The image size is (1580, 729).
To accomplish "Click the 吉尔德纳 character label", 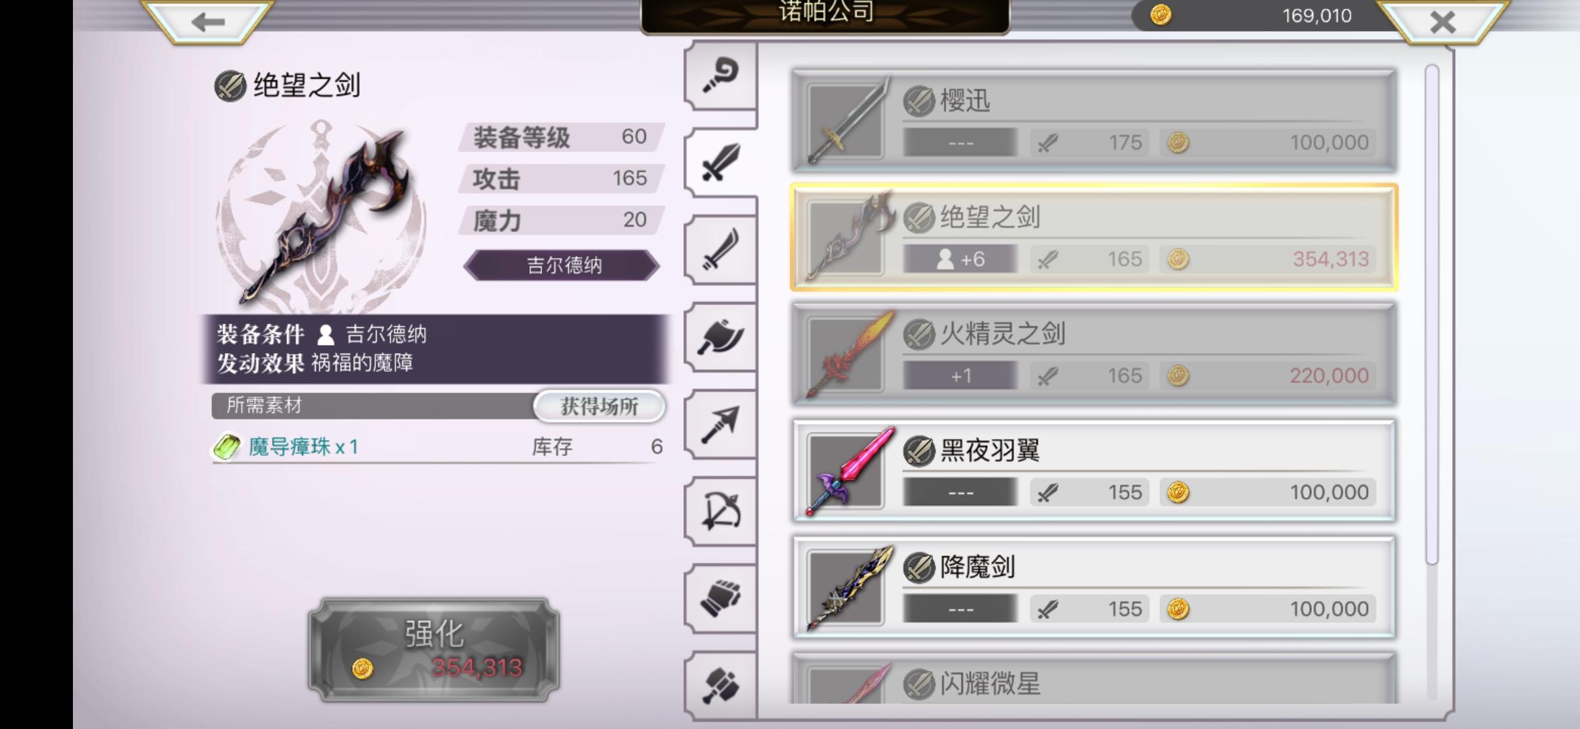I will click(563, 265).
